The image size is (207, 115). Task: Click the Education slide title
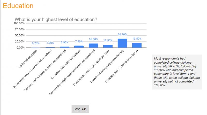pos(18,6)
